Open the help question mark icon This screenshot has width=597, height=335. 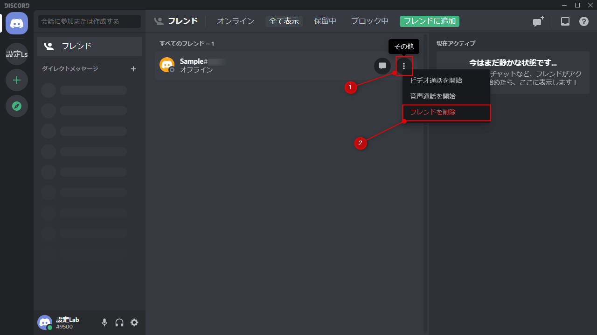pyautogui.click(x=584, y=21)
